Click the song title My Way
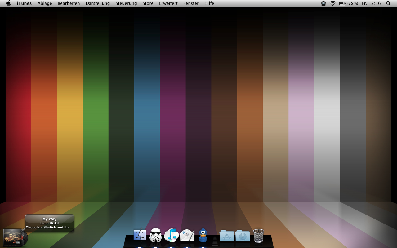Screen dimensions: 397x248 click(50, 219)
